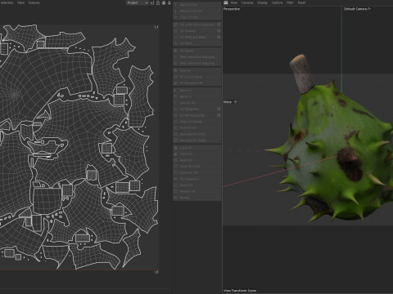The image size is (393, 294).
Task: Click the UV Straighten command
Action: click(x=196, y=109)
